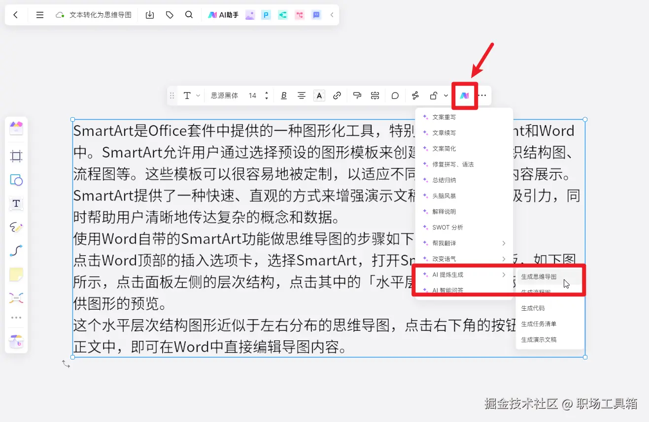Screen dimensions: 649x422
Task: Open the 思源黑体 font selector
Action: (x=224, y=96)
